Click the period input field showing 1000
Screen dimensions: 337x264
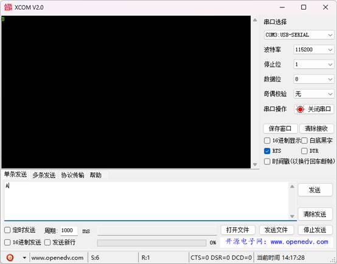[69, 231]
